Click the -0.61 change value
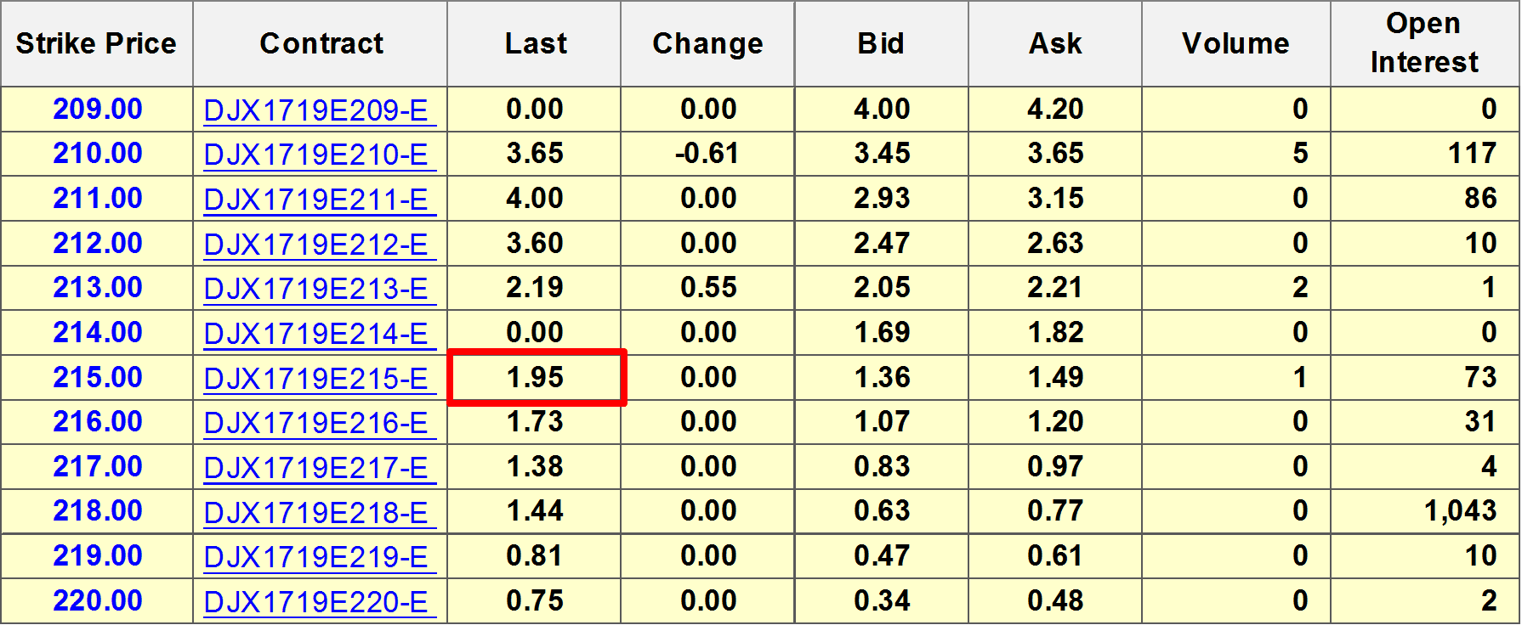The height and width of the screenshot is (625, 1522). 707,154
